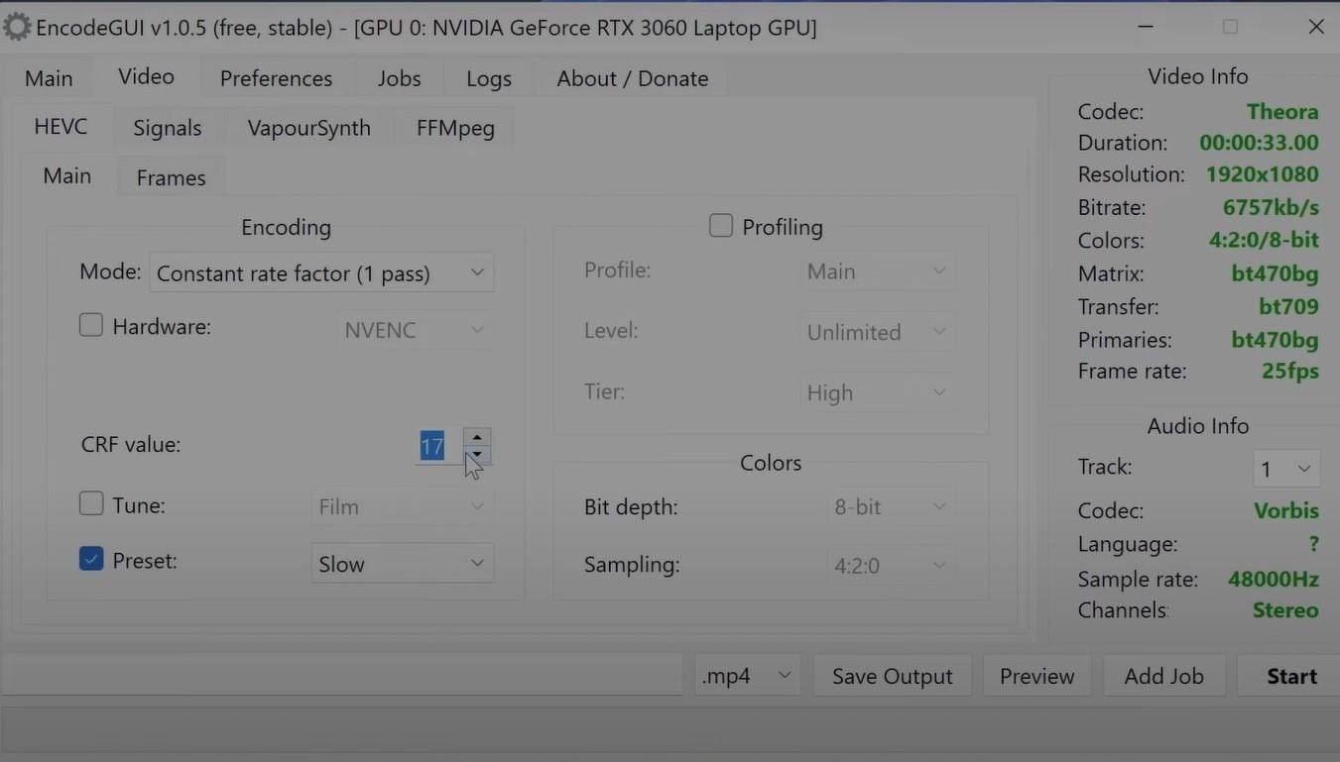Screen dimensions: 1340x762
Task: Click the bt709 transfer value
Action: (x=1289, y=307)
